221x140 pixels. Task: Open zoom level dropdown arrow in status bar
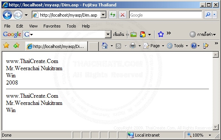pos(210,135)
